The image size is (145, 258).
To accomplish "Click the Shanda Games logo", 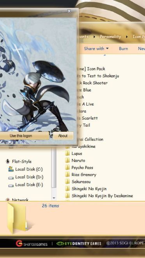I will coord(32,244).
